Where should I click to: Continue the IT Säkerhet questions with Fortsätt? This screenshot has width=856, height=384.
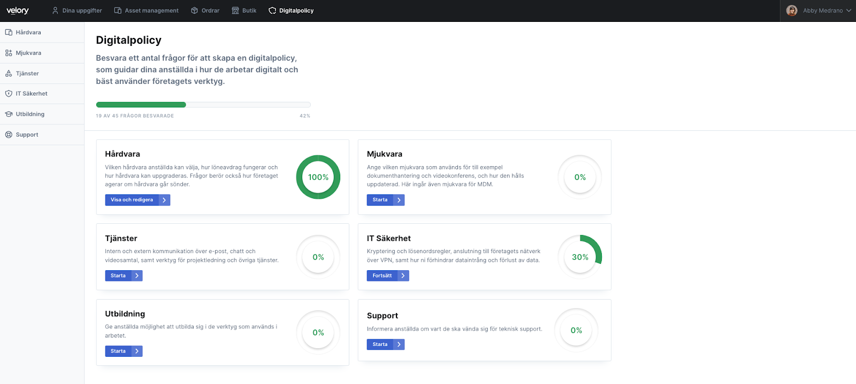(388, 276)
